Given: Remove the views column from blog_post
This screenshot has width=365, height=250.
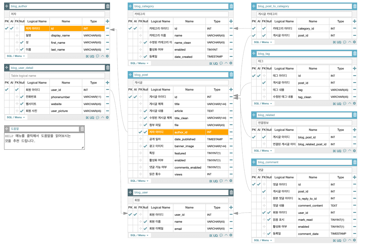Looking at the screenshot, I should (231, 174).
